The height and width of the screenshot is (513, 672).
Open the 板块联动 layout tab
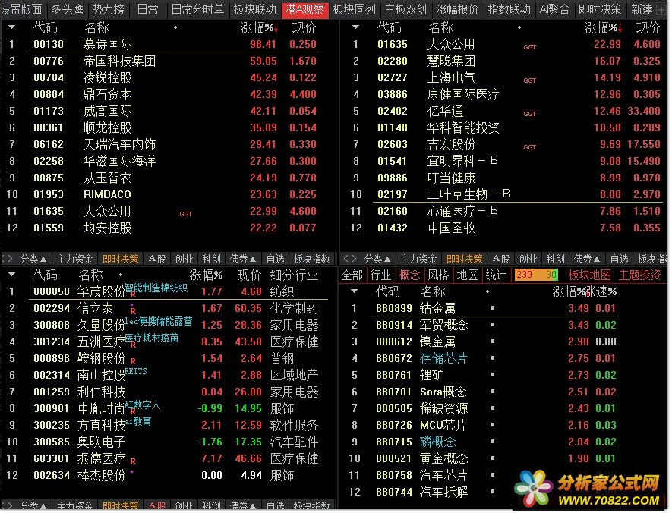pos(255,9)
